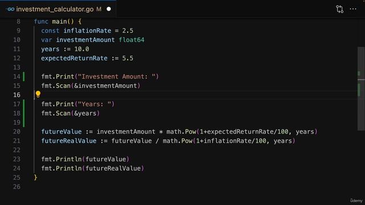Click line number 20 in the gutter
This screenshot has height=205, width=365.
(x=17, y=132)
